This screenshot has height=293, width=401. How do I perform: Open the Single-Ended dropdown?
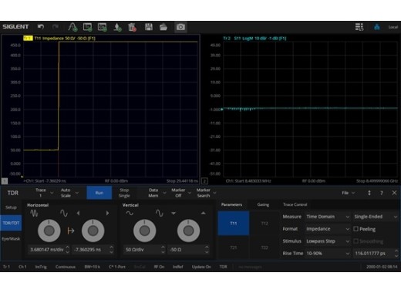point(376,217)
